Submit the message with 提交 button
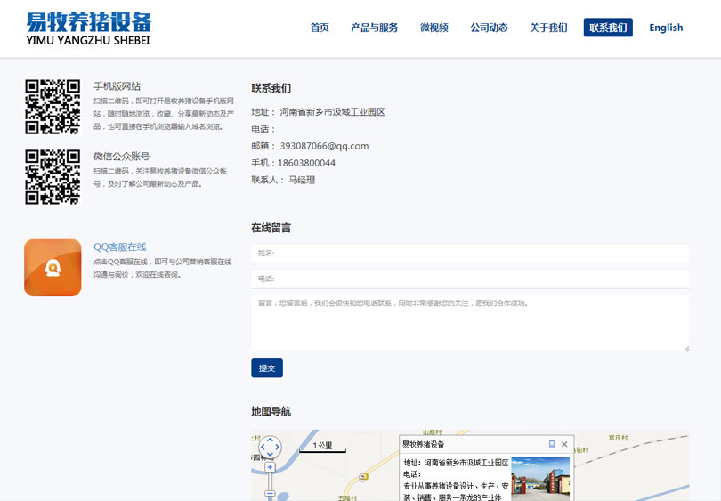Image resolution: width=721 pixels, height=501 pixels. tap(267, 368)
